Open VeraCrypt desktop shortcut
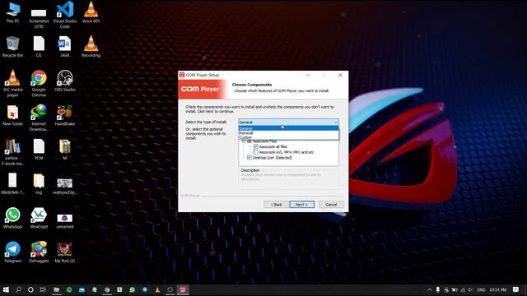527x296 pixels. pos(39,218)
